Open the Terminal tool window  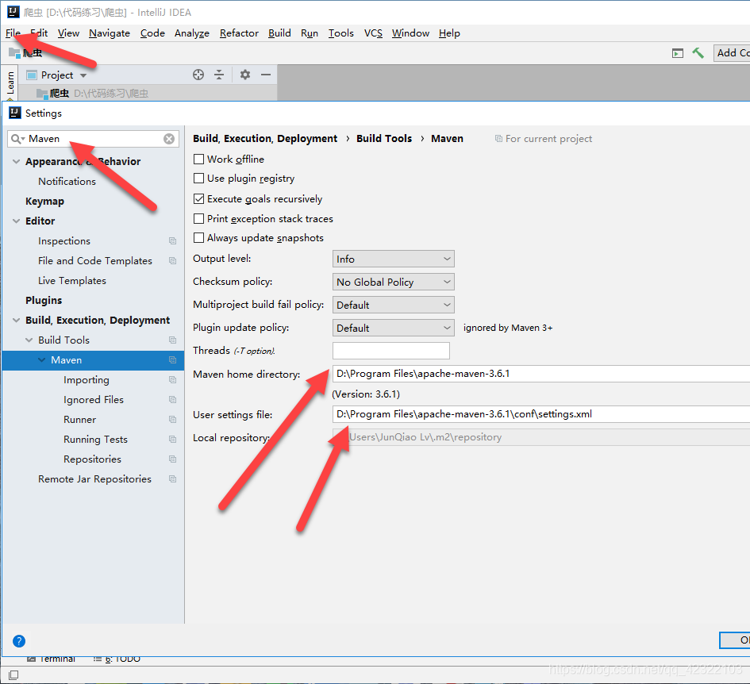51,659
